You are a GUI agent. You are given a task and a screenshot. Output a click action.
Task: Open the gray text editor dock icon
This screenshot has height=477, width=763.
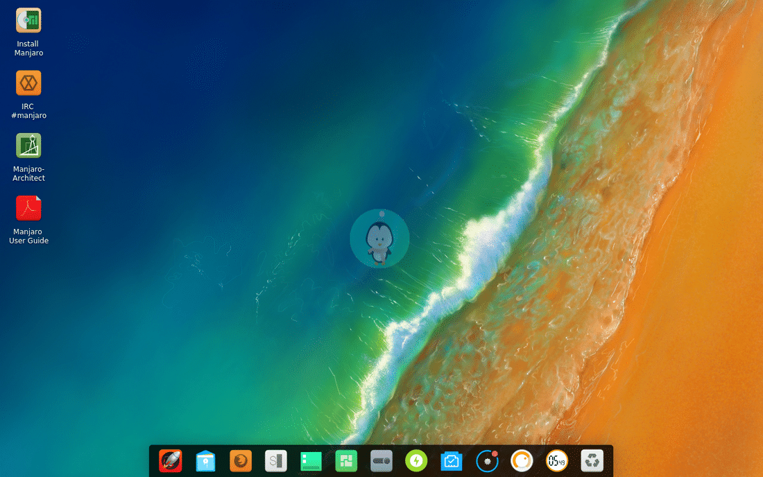click(275, 460)
